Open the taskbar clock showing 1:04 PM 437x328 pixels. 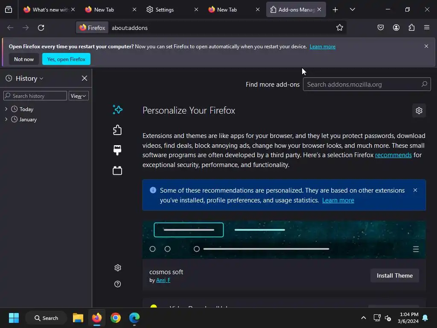[x=408, y=318]
